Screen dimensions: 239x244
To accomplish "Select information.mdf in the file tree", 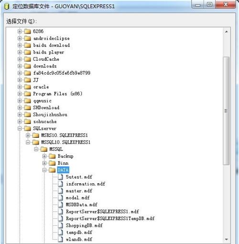I will pyautogui.click(x=86, y=184).
